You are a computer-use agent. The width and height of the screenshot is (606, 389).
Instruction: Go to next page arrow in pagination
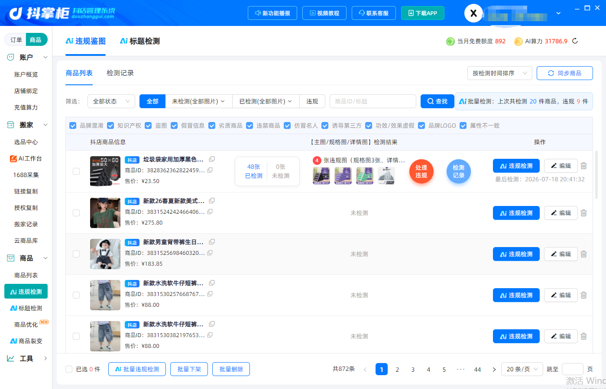click(x=494, y=370)
